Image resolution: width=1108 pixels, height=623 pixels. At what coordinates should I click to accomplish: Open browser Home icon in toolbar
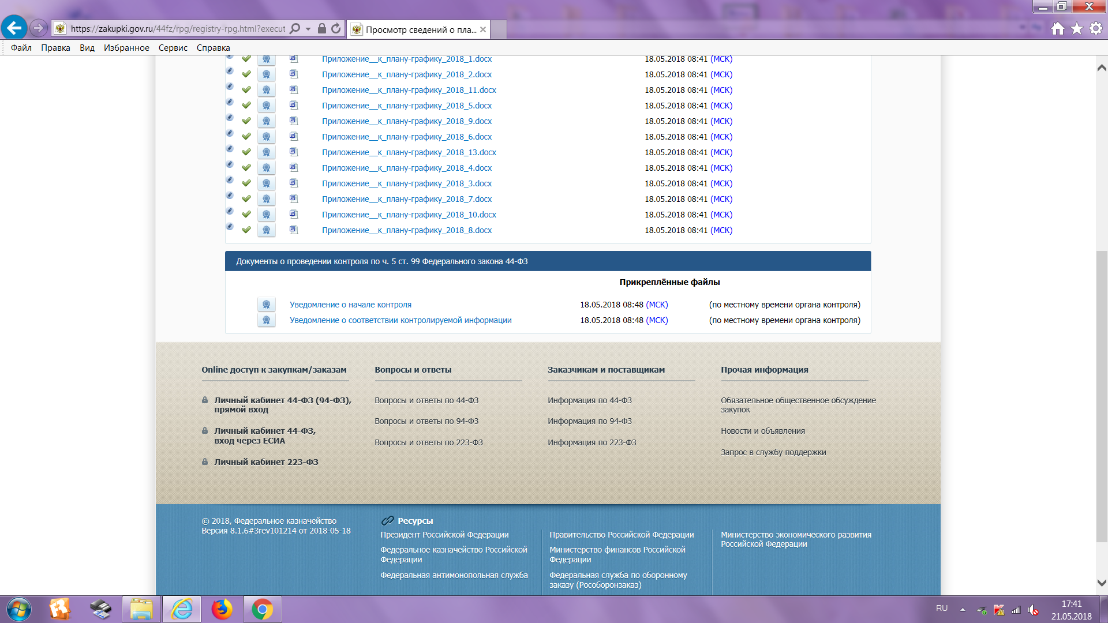point(1057,29)
